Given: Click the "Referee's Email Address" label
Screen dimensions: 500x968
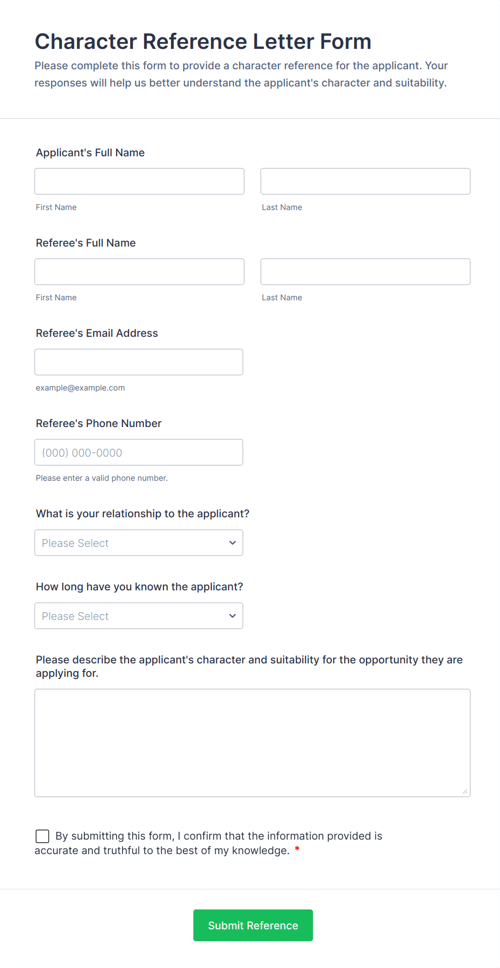Looking at the screenshot, I should 97,333.
